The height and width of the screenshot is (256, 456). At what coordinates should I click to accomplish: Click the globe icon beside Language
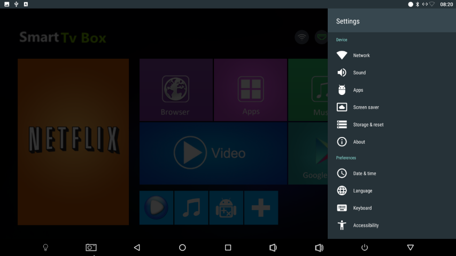click(x=342, y=191)
